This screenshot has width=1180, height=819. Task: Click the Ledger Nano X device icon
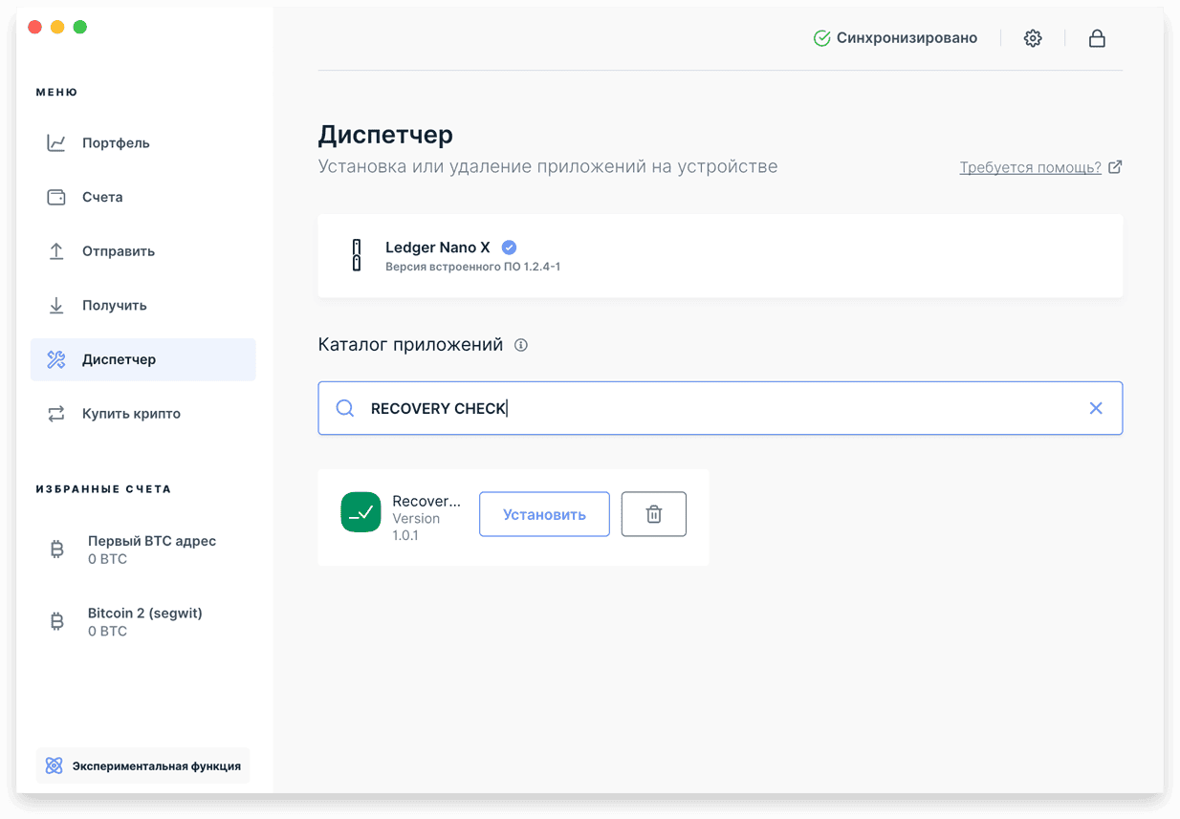click(357, 255)
